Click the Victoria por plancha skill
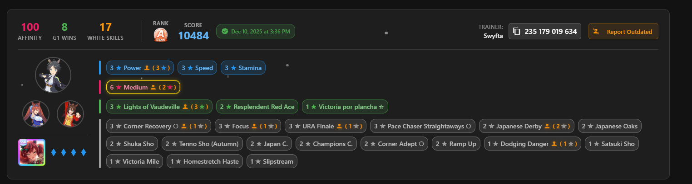The width and height of the screenshot is (692, 184). coord(345,107)
